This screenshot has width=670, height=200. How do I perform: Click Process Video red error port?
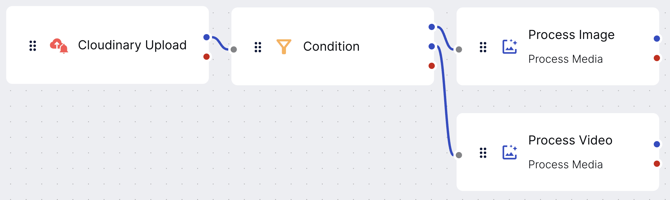click(657, 163)
